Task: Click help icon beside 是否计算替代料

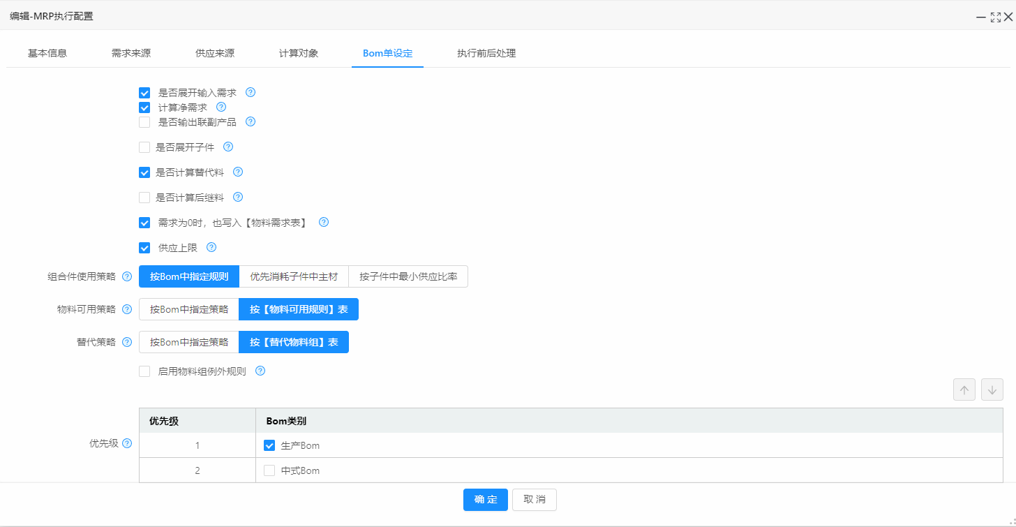Action: click(x=238, y=172)
